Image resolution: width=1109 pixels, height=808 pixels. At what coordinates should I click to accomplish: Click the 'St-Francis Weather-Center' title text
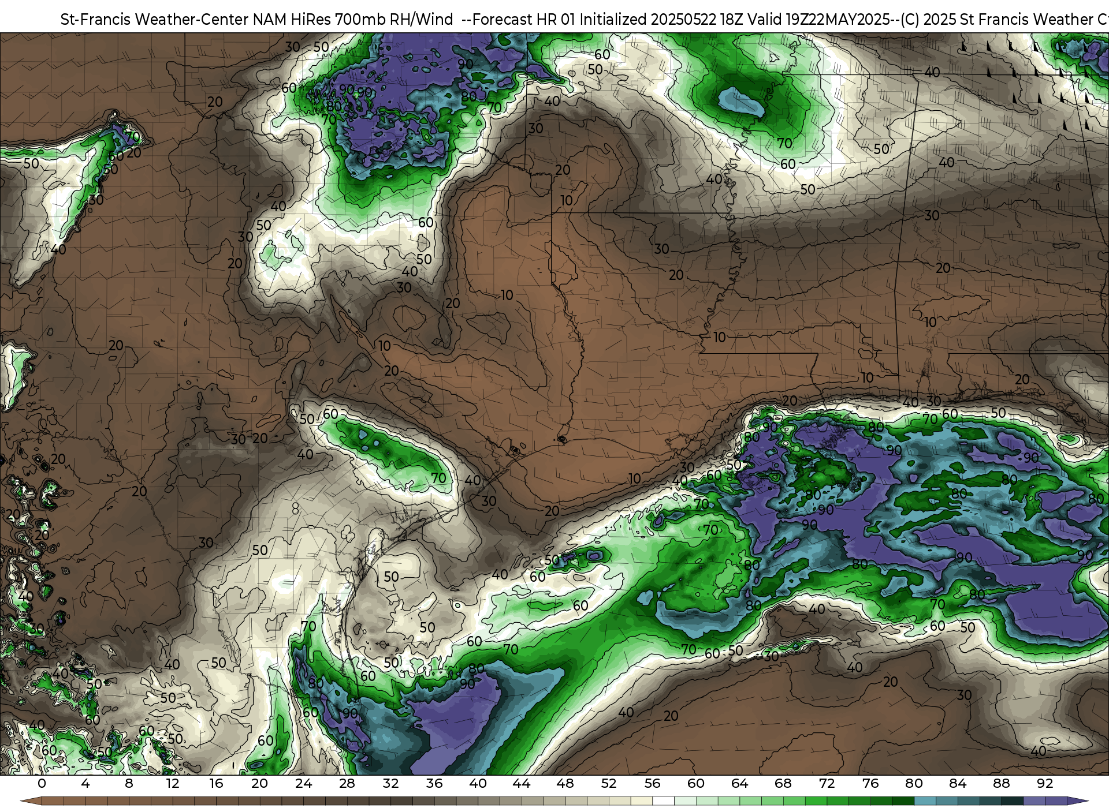(x=155, y=20)
